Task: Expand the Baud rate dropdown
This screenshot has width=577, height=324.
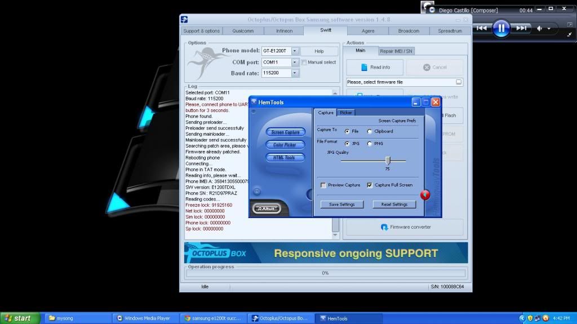Action: [295, 73]
